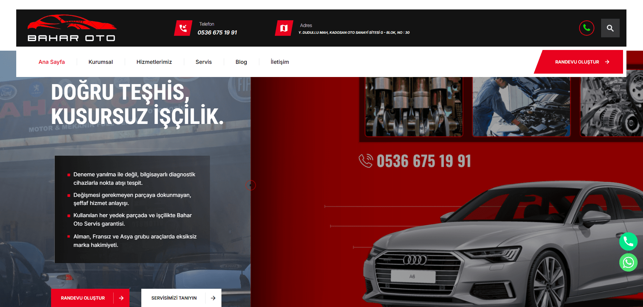Click the arrow on hero Randevu Oluştur button
This screenshot has height=307, width=643.
pos(121,298)
